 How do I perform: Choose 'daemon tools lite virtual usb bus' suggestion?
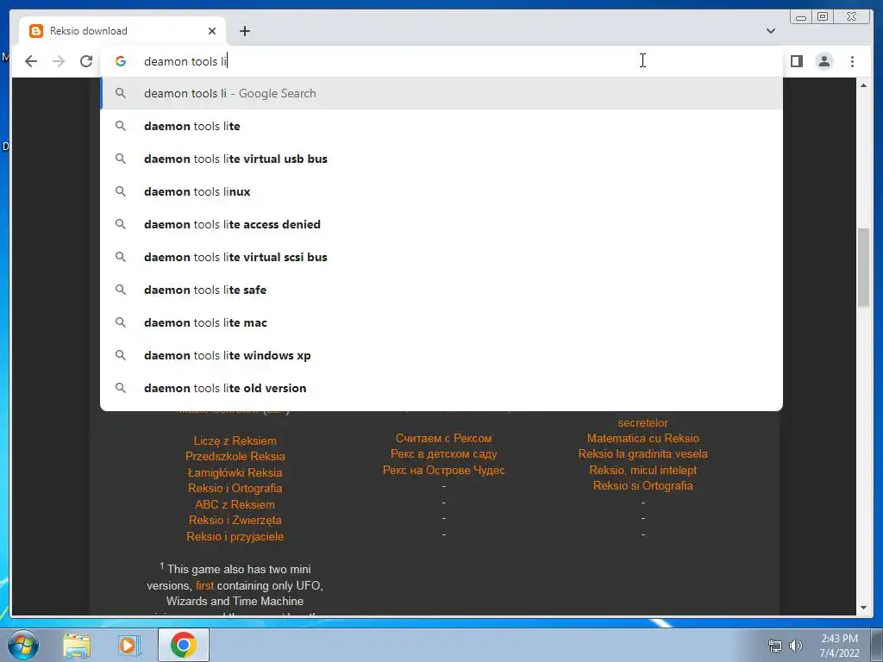441,159
